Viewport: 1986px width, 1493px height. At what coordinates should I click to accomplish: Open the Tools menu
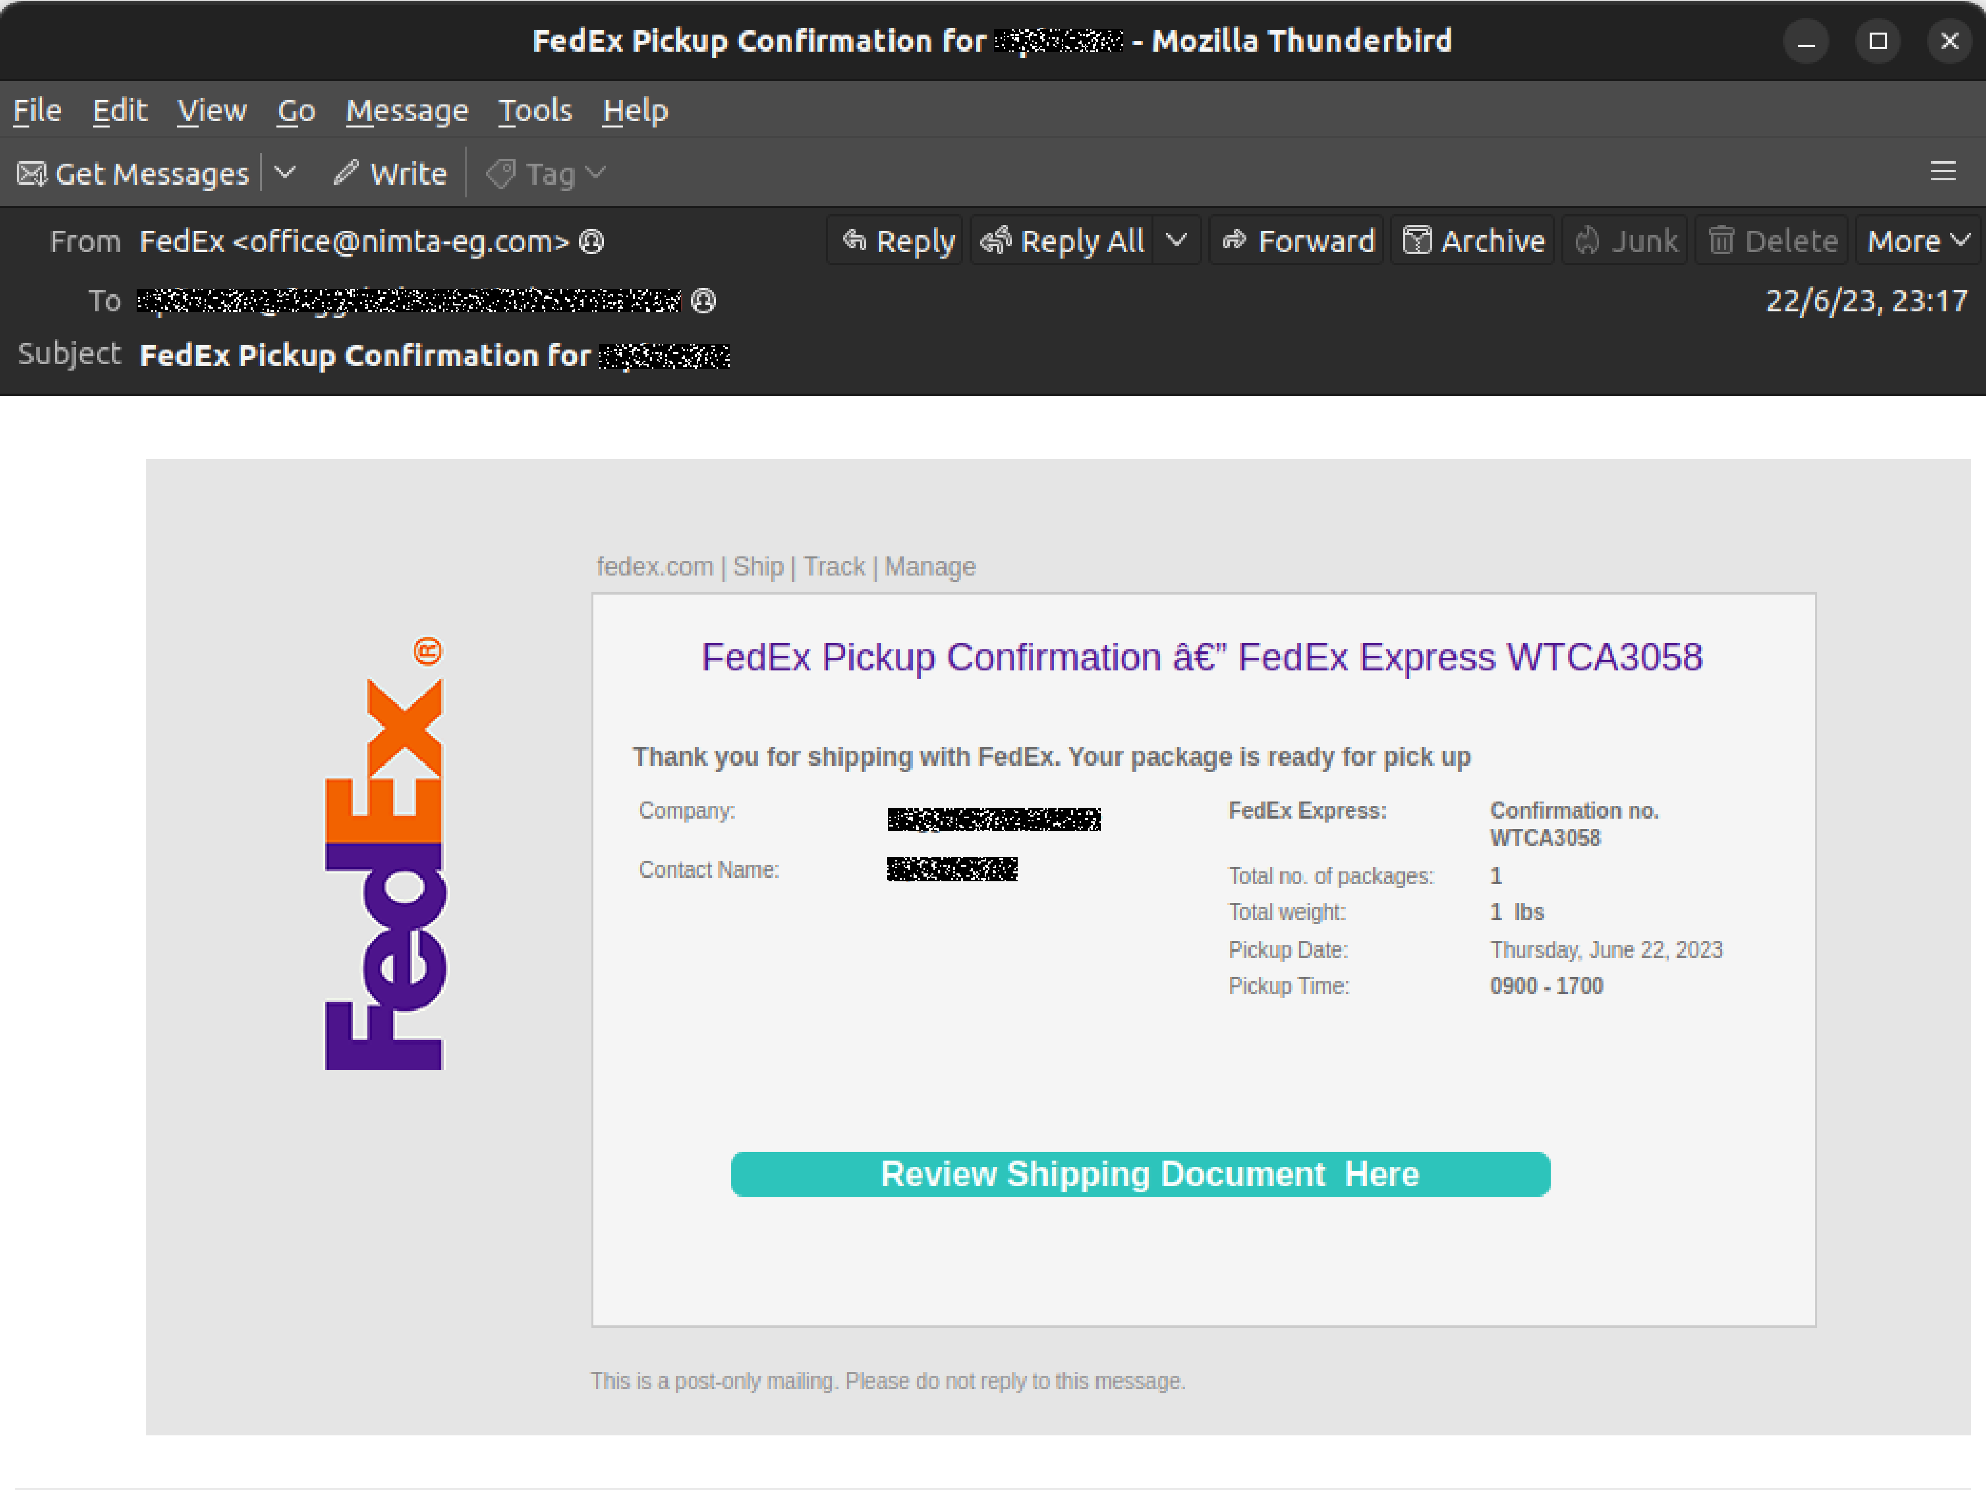(535, 110)
